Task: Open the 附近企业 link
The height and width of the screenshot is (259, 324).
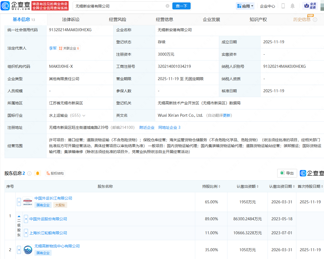Action: tap(147, 127)
